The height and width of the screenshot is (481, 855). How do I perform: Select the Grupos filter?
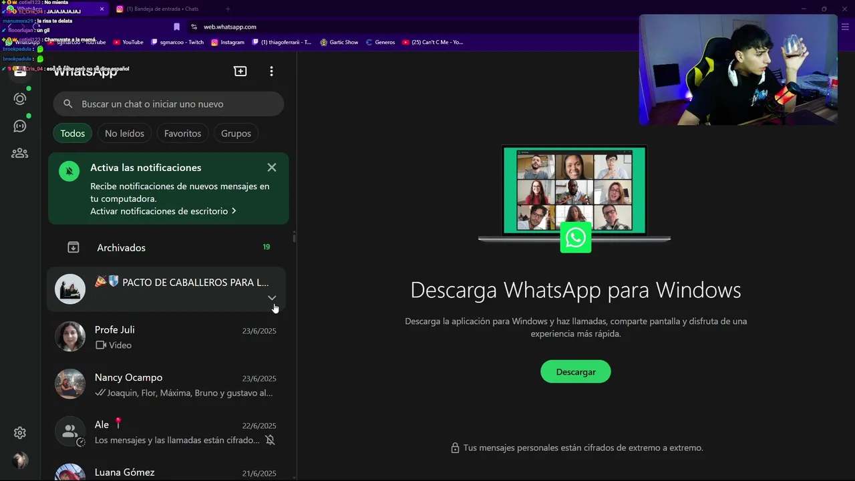pyautogui.click(x=236, y=133)
